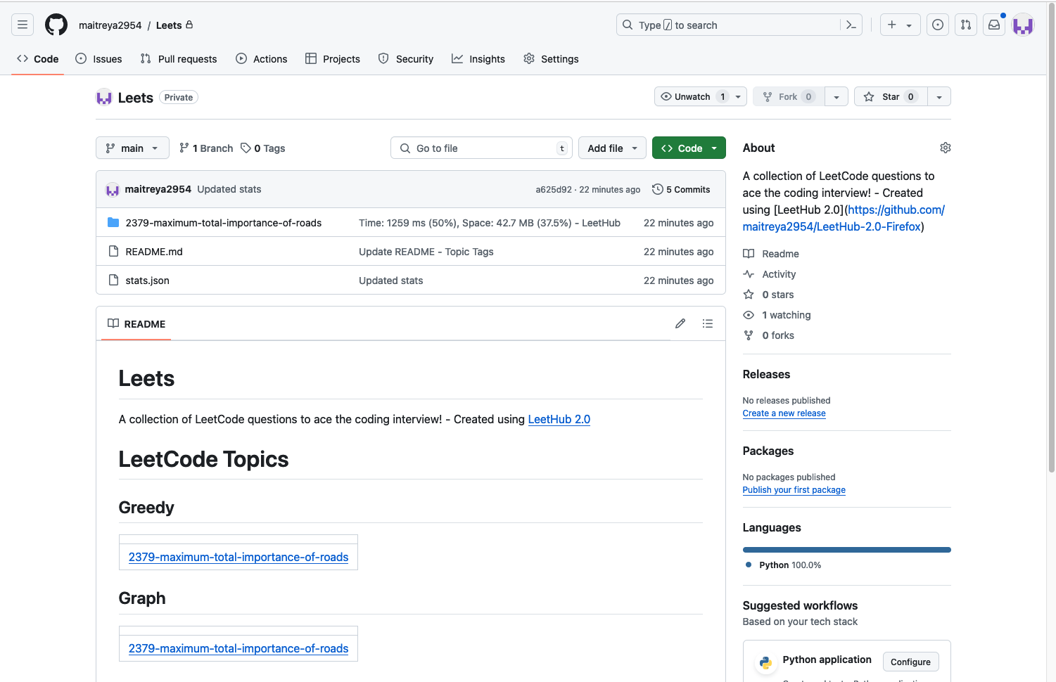Open the Pull requests tab

179,59
